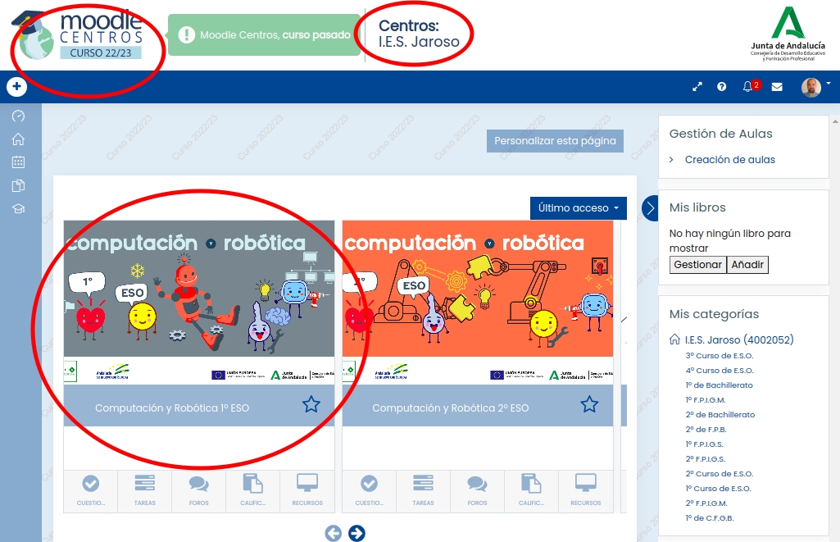Viewport: 840px width, 542px height.
Task: Open the calendar icon in left sidebar
Action: (18, 162)
